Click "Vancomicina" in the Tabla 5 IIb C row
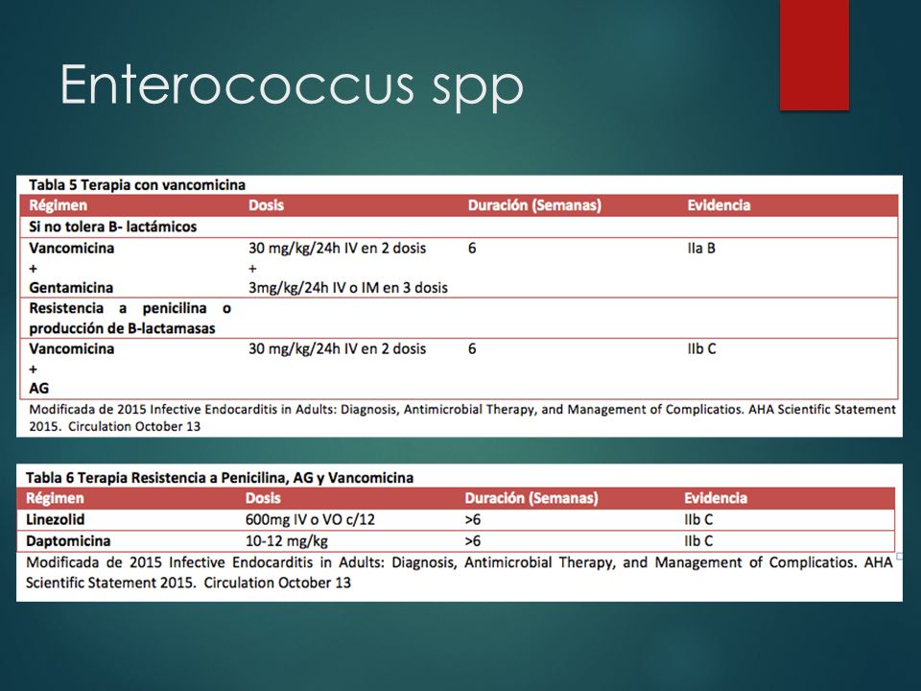921x691 pixels. point(72,348)
